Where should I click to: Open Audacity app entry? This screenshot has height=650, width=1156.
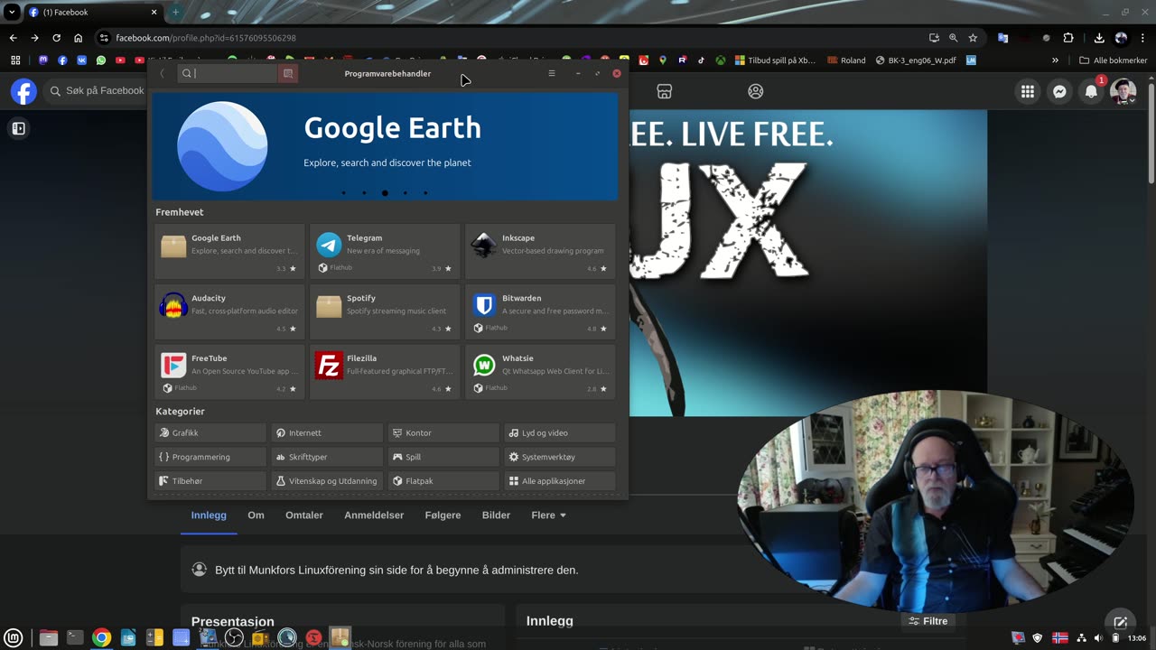point(229,311)
